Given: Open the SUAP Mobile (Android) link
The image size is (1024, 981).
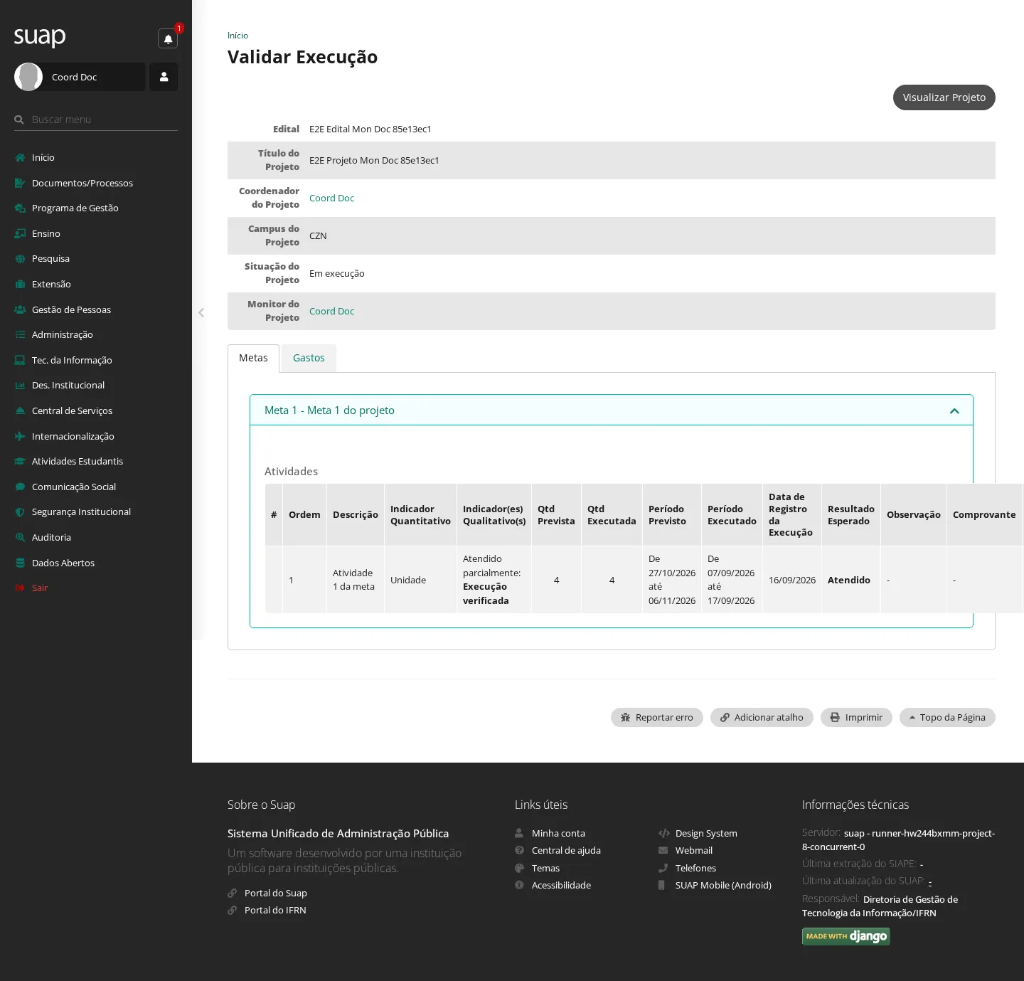Looking at the screenshot, I should click(723, 885).
